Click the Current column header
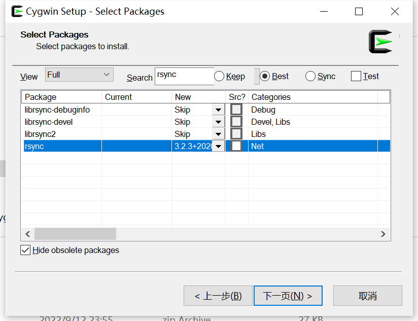418x321 pixels. point(136,97)
